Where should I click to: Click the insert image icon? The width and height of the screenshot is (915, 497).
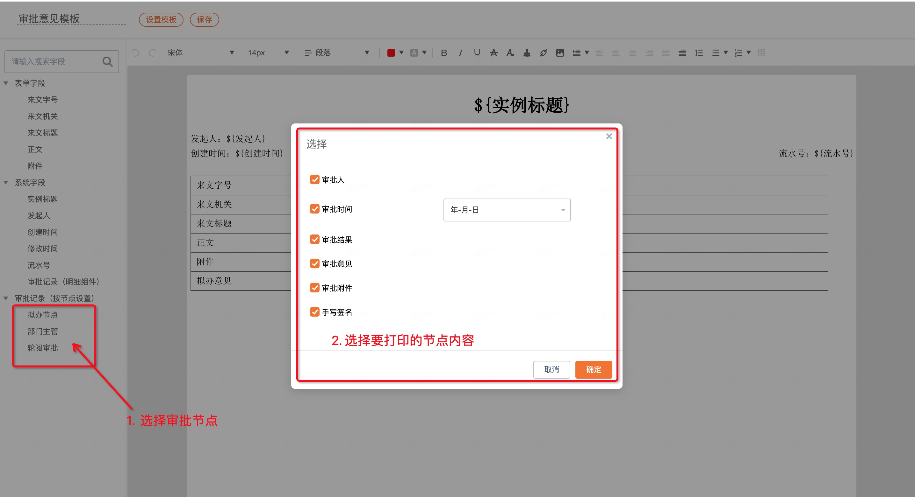(x=560, y=53)
